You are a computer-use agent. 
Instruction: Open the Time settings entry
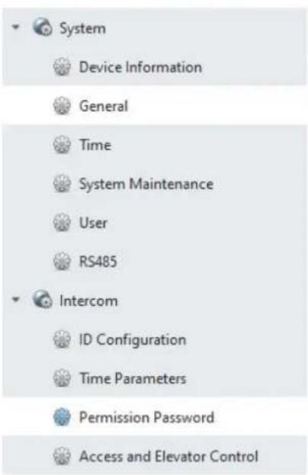[x=154, y=145]
